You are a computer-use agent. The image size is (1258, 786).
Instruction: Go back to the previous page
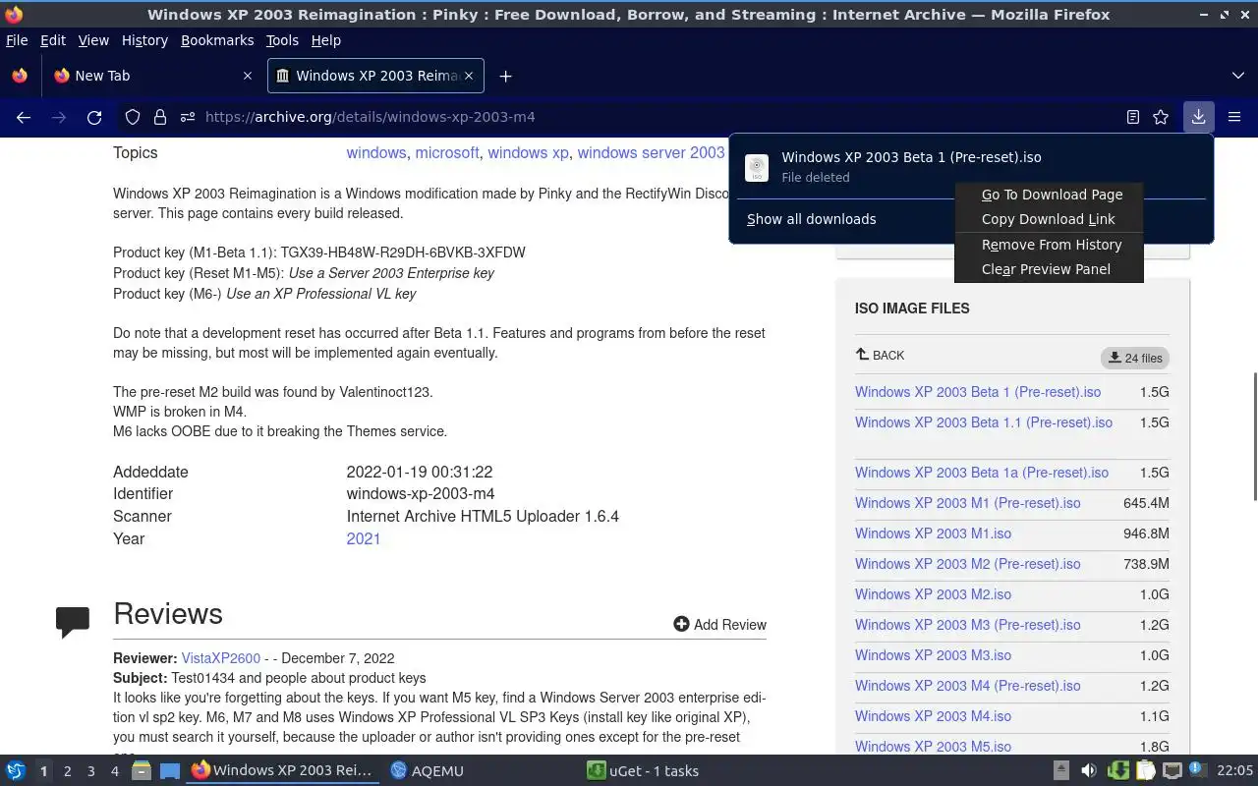(24, 117)
